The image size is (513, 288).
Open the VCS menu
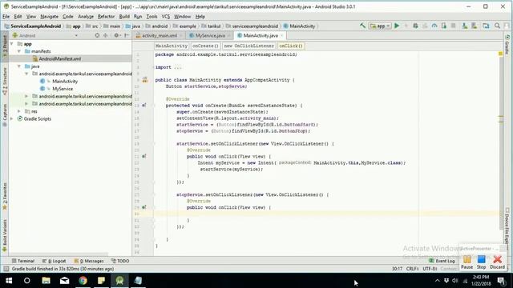pyautogui.click(x=166, y=16)
